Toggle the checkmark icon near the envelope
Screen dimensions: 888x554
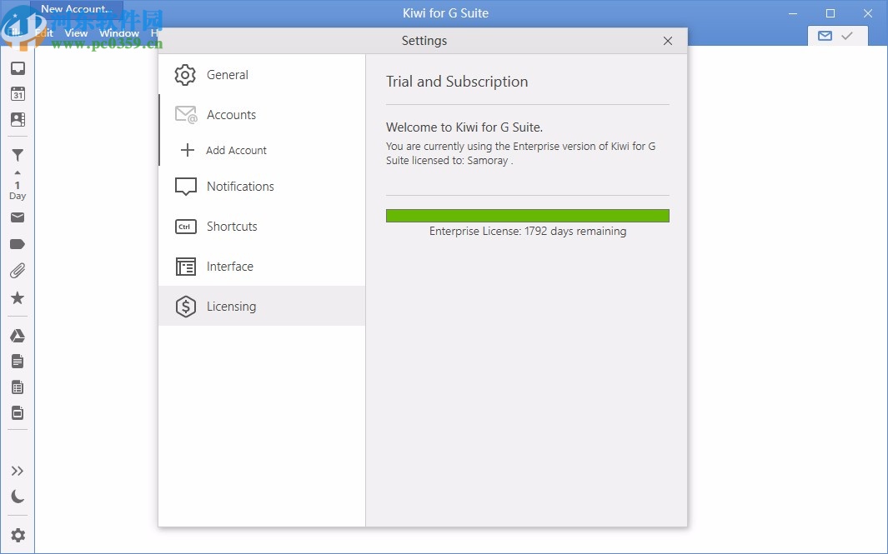pos(849,36)
